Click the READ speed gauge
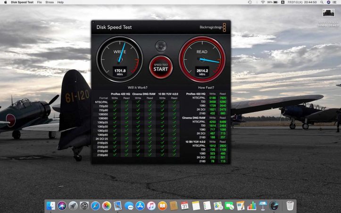The height and width of the screenshot is (213, 341). coord(202,59)
